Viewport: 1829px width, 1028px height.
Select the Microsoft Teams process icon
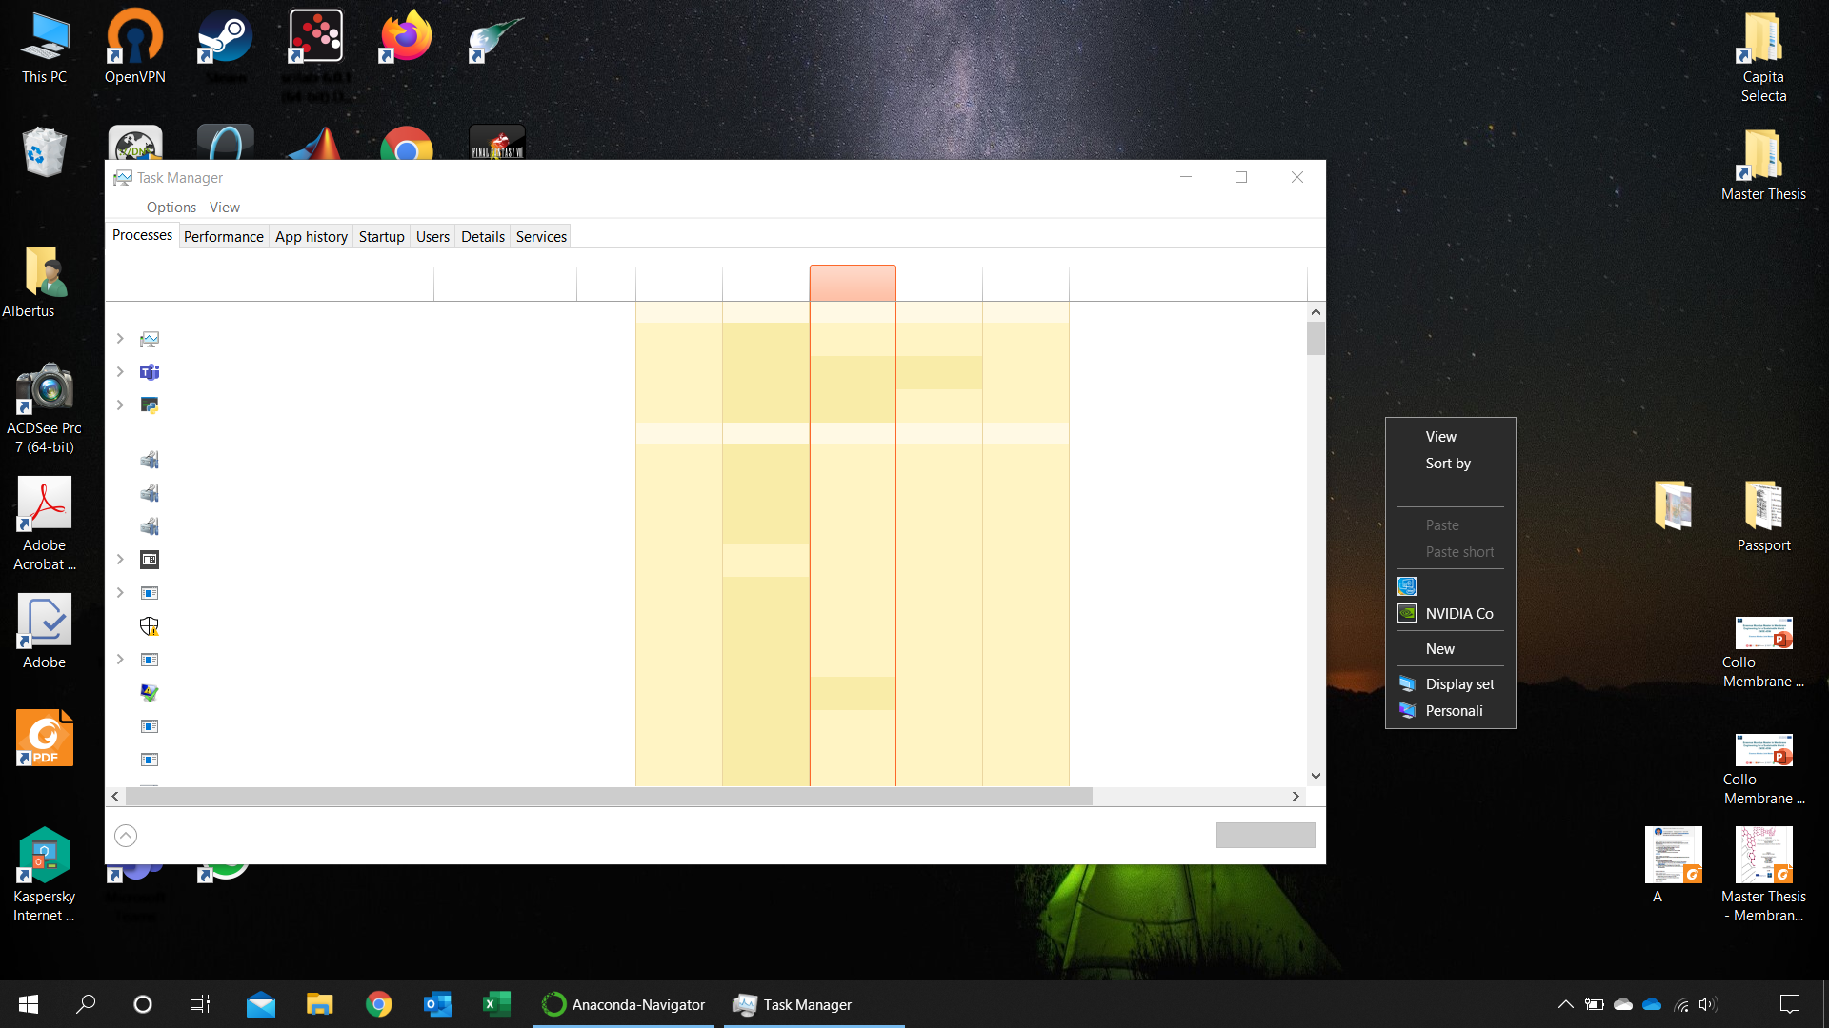(x=150, y=372)
